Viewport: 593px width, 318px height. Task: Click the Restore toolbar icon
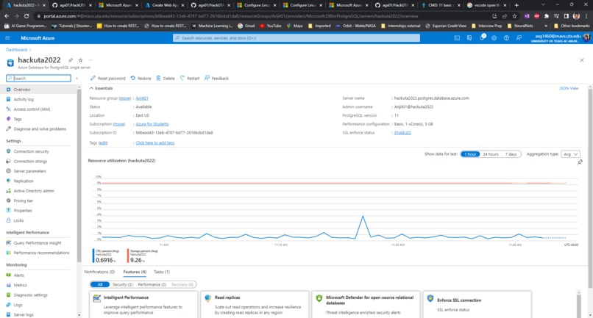point(133,78)
